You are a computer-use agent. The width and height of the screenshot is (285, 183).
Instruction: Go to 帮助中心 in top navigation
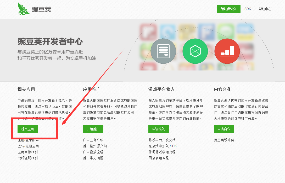click(x=265, y=9)
